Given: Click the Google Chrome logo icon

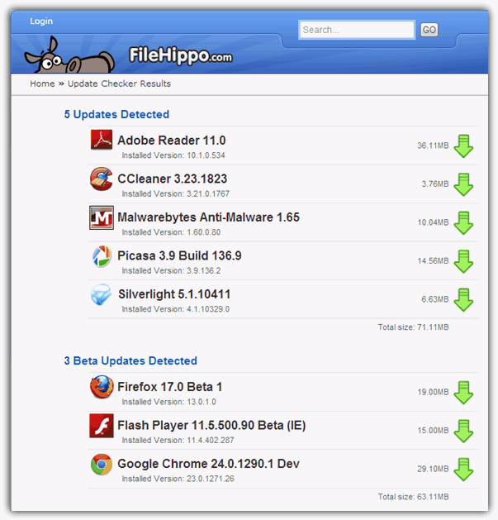Looking at the screenshot, I should point(102,464).
